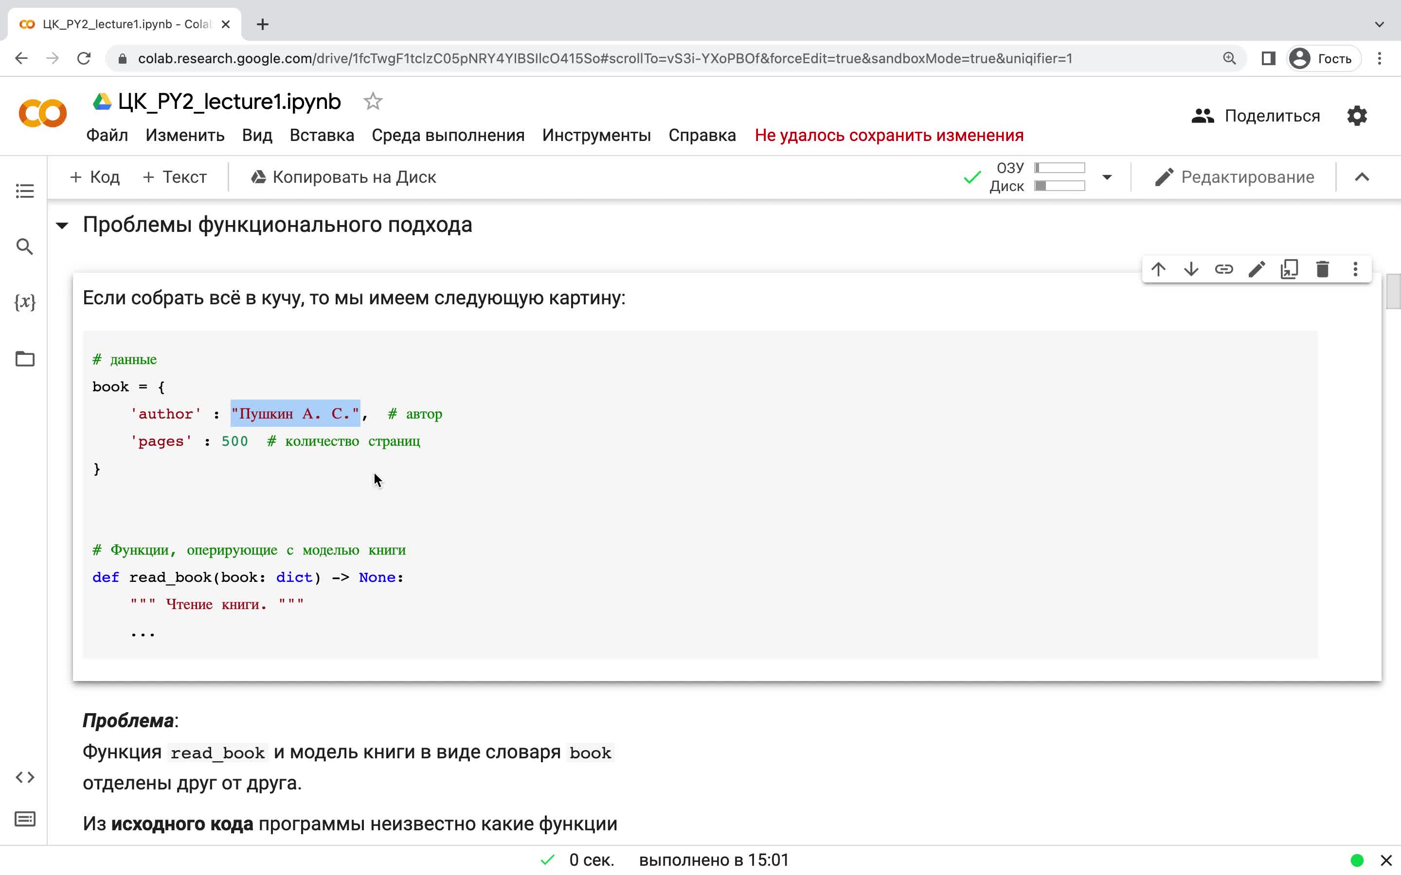
Task: Open the Files panel in sidebar
Action: pyautogui.click(x=24, y=359)
